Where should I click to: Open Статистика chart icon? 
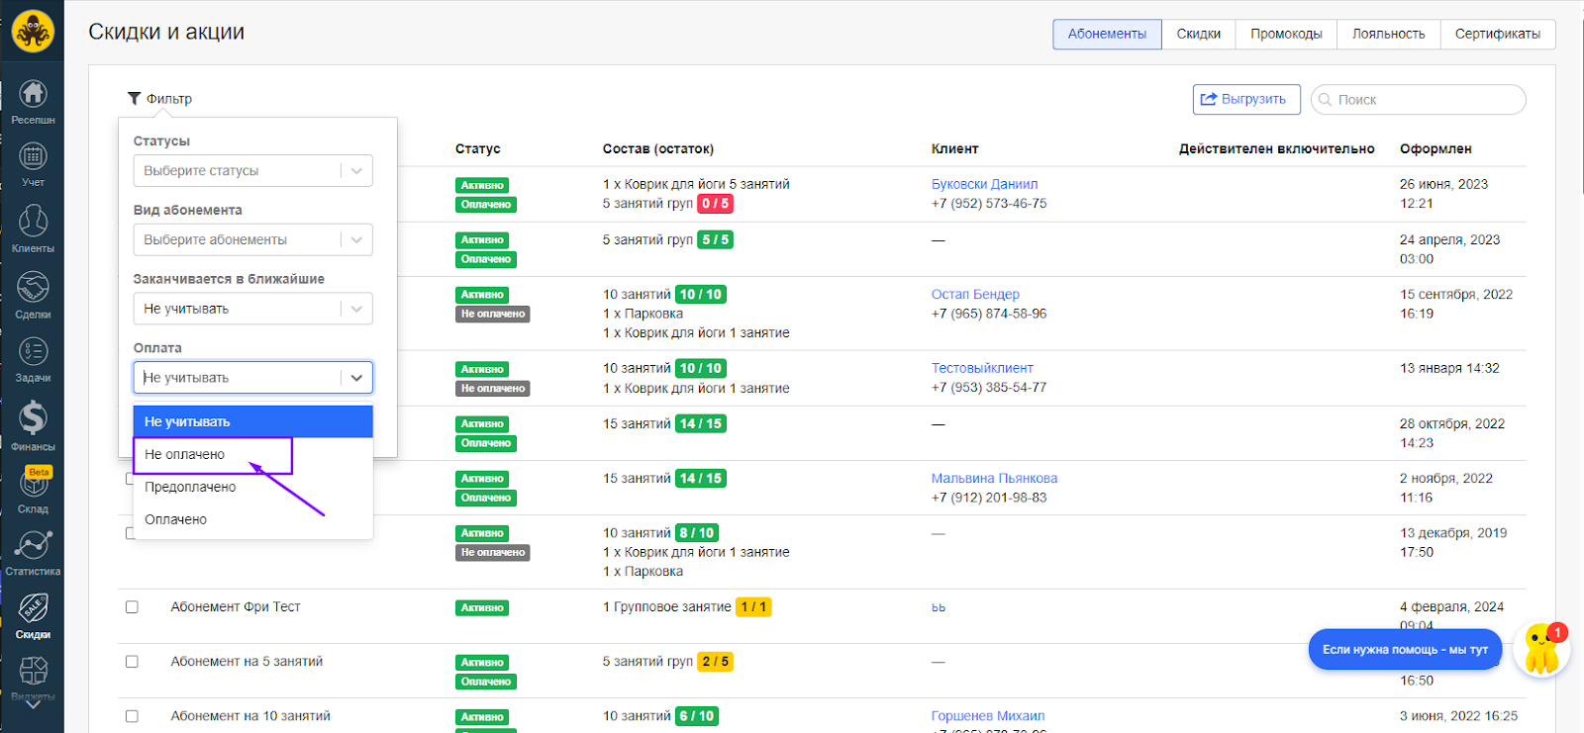click(33, 552)
